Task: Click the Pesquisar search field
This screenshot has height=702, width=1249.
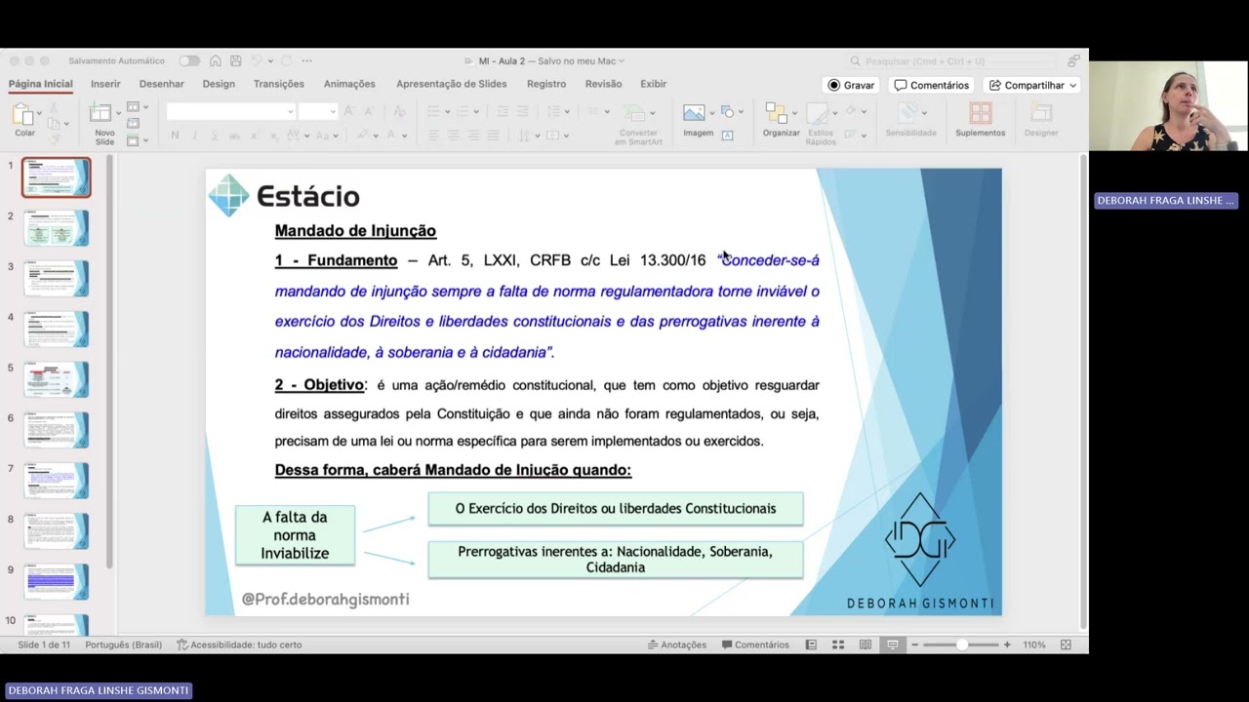Action: tap(951, 60)
